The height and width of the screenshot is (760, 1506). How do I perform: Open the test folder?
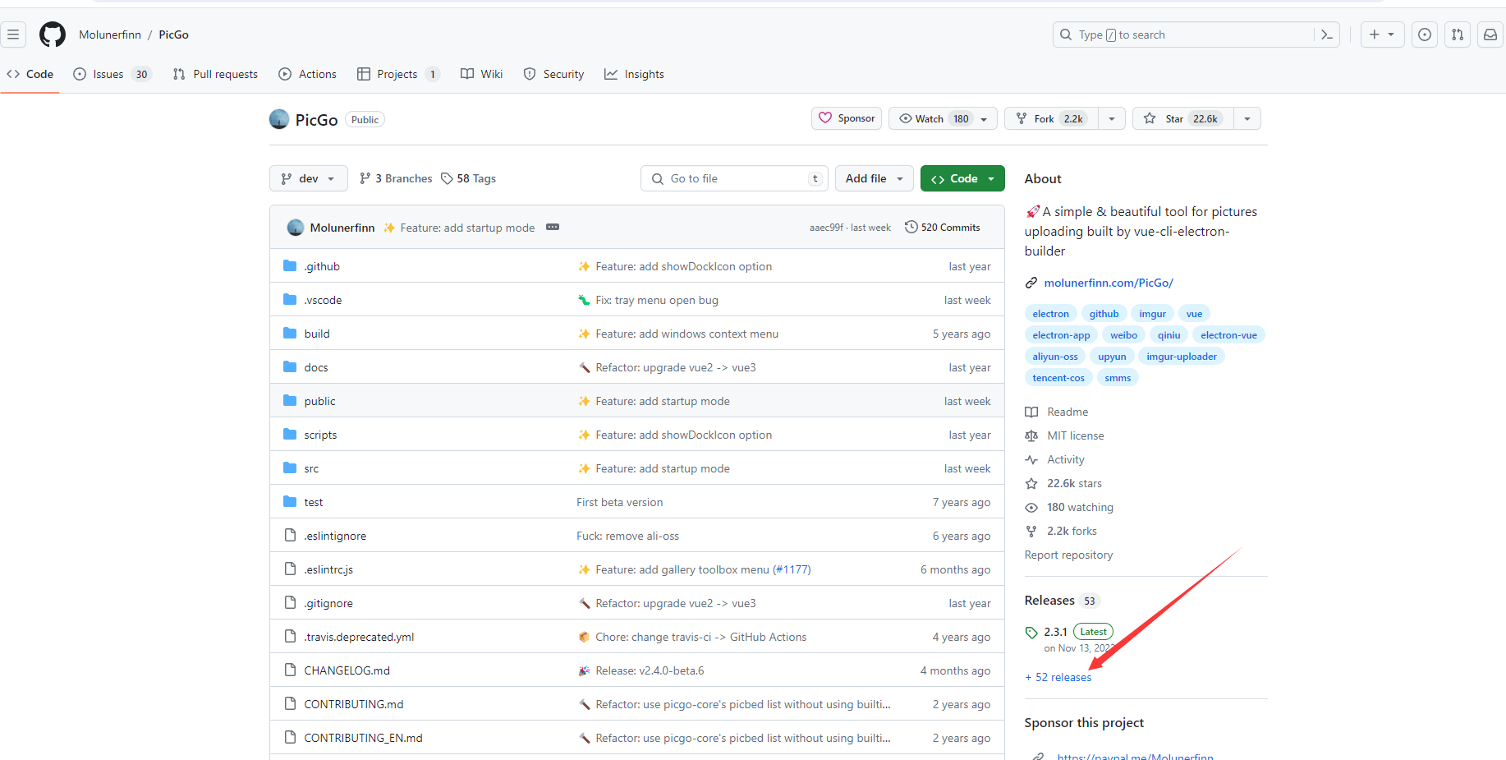click(314, 502)
